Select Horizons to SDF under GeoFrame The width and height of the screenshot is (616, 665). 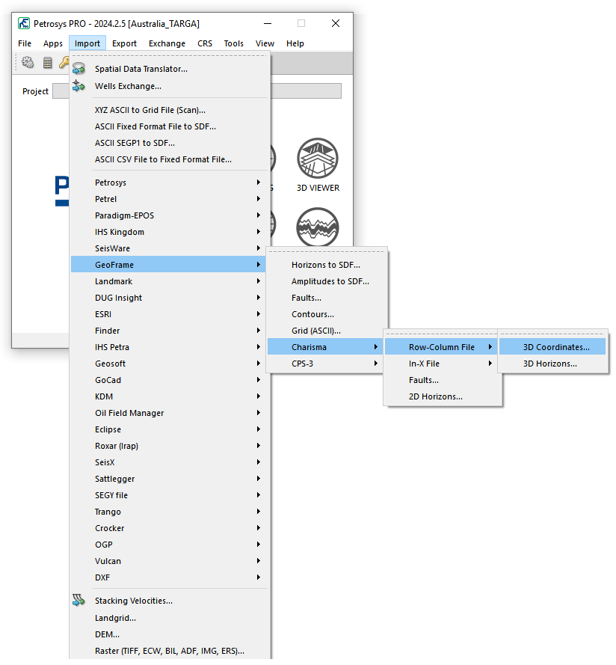pos(325,265)
